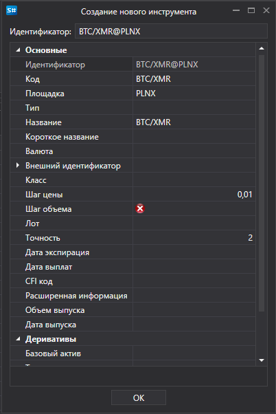The width and height of the screenshot is (276, 414).
Task: Select the Тип property label
Action: click(32, 107)
